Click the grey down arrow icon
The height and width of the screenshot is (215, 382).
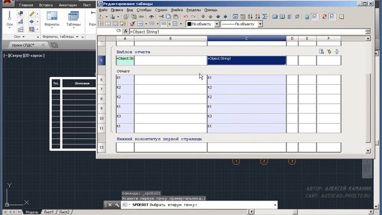[203, 17]
